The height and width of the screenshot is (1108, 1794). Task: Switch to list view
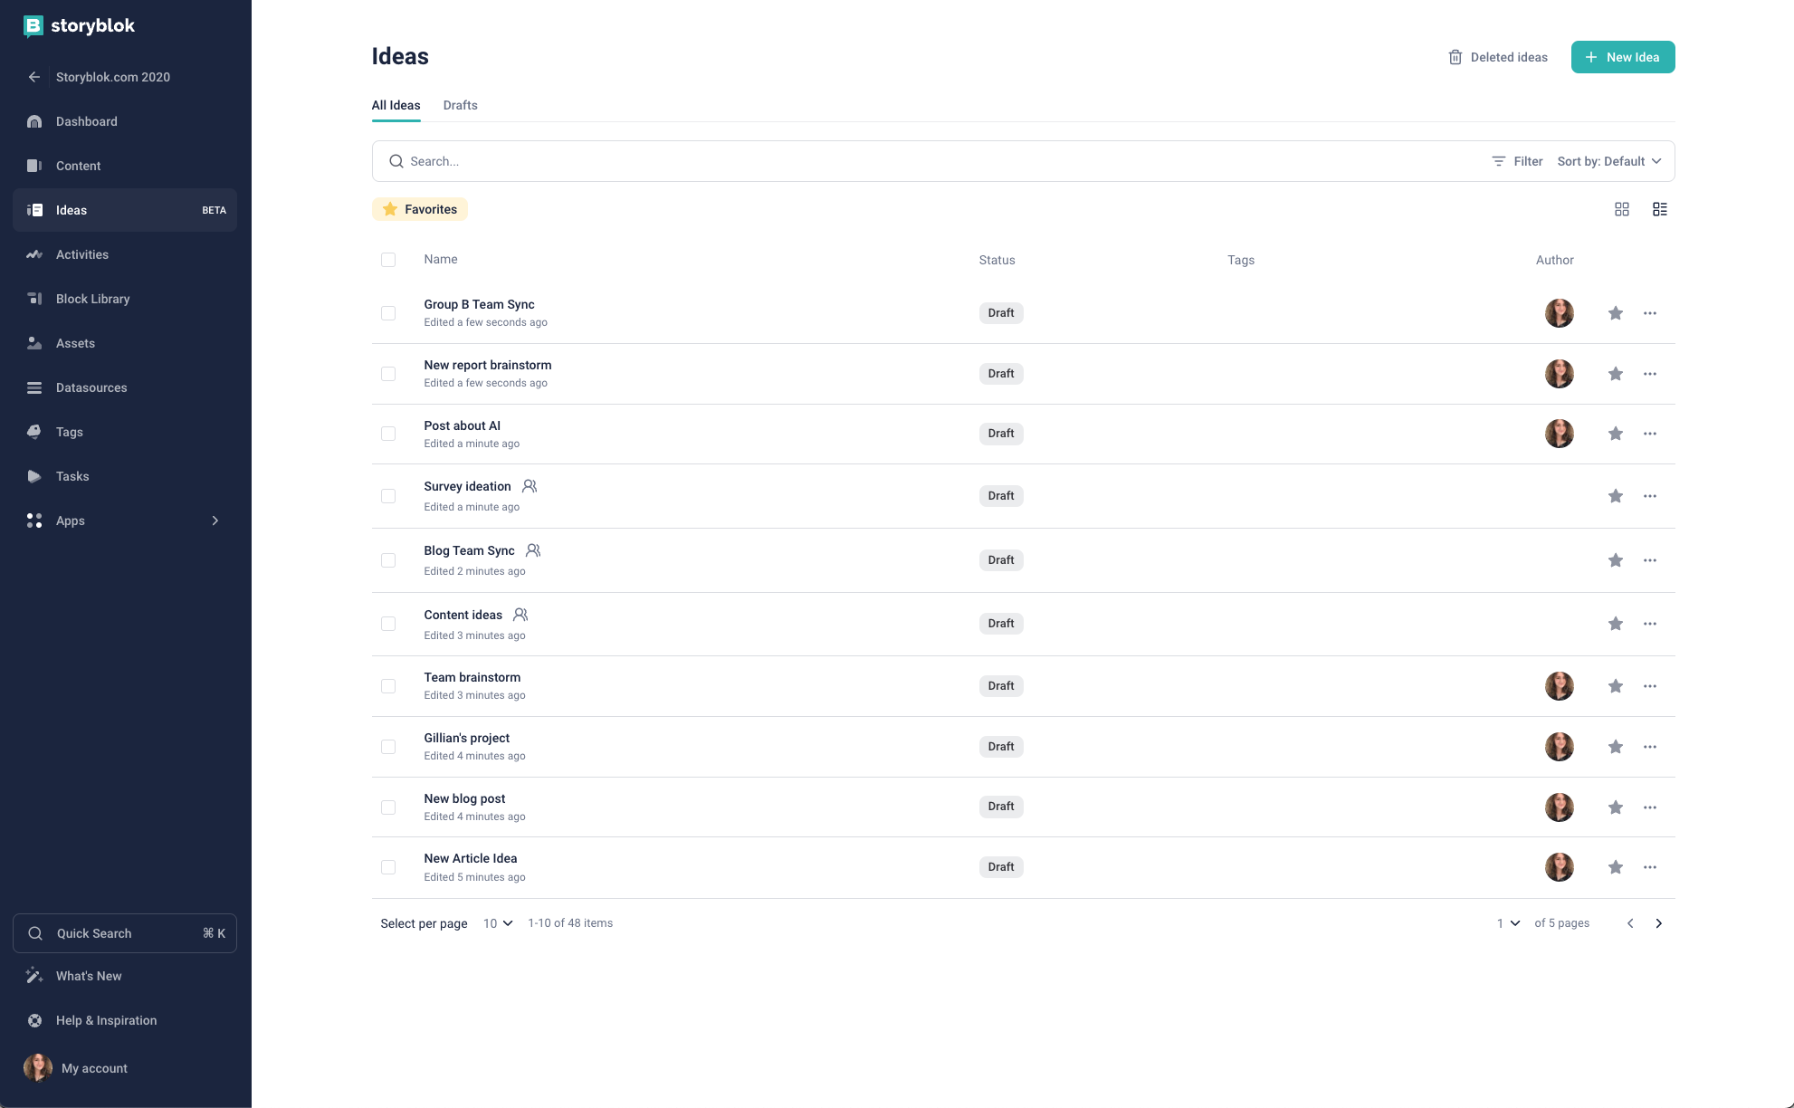(1660, 209)
